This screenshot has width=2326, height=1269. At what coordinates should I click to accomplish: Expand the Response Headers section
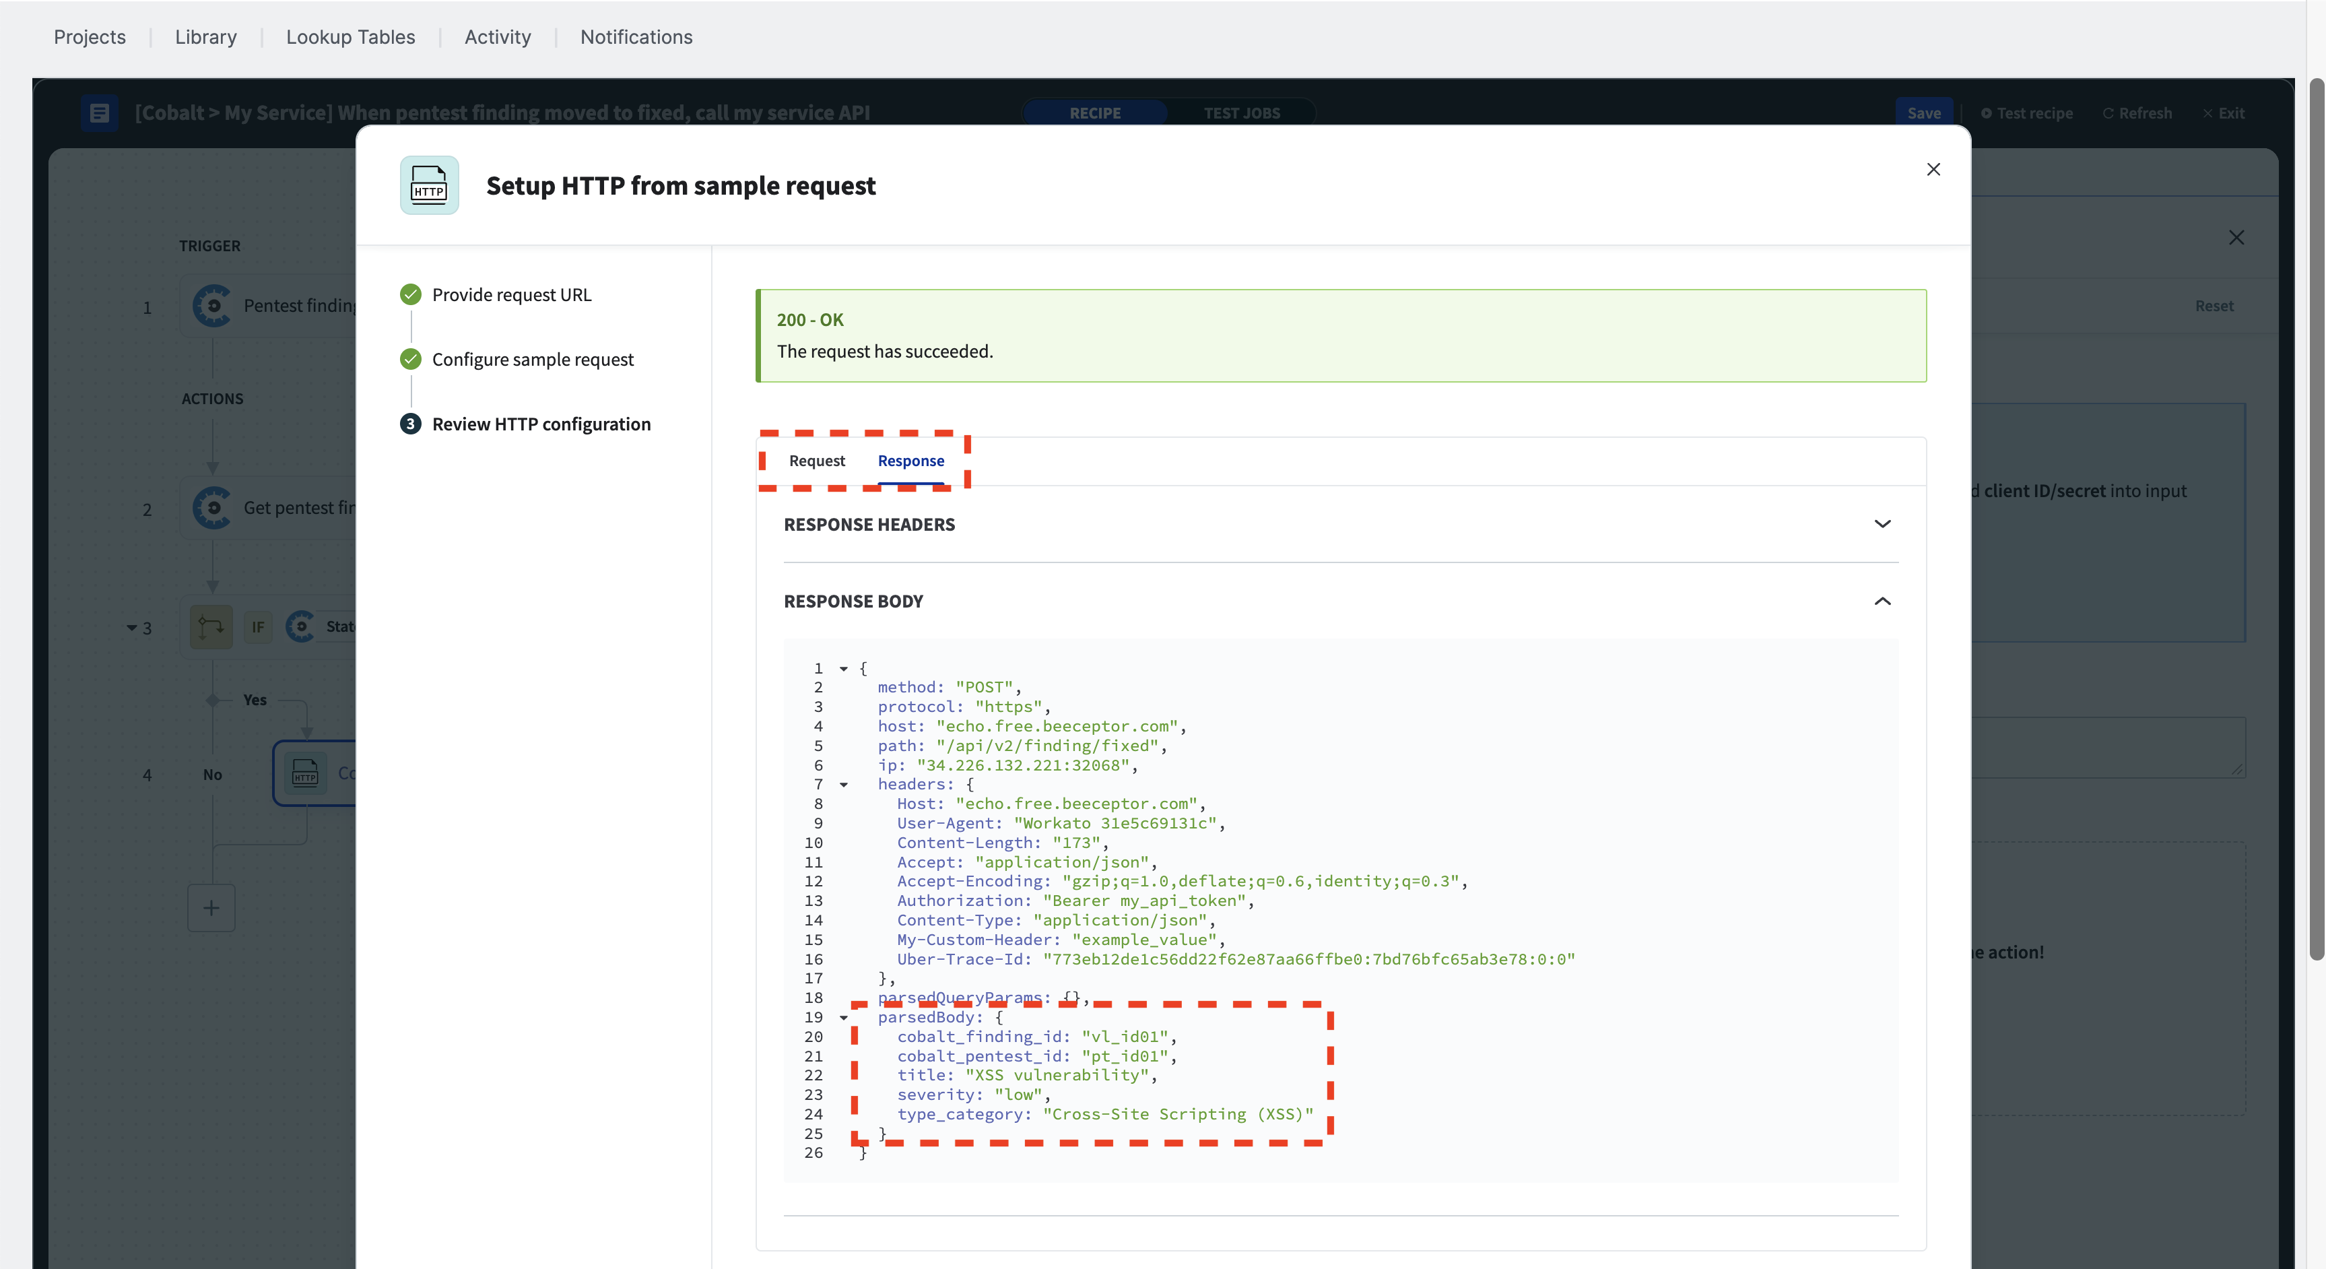[x=1882, y=524]
